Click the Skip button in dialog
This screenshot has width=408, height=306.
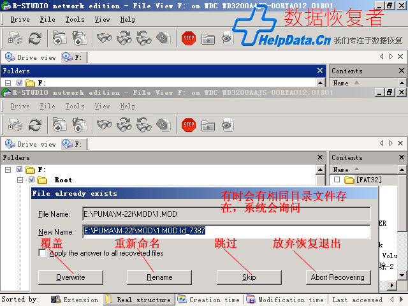tap(249, 277)
